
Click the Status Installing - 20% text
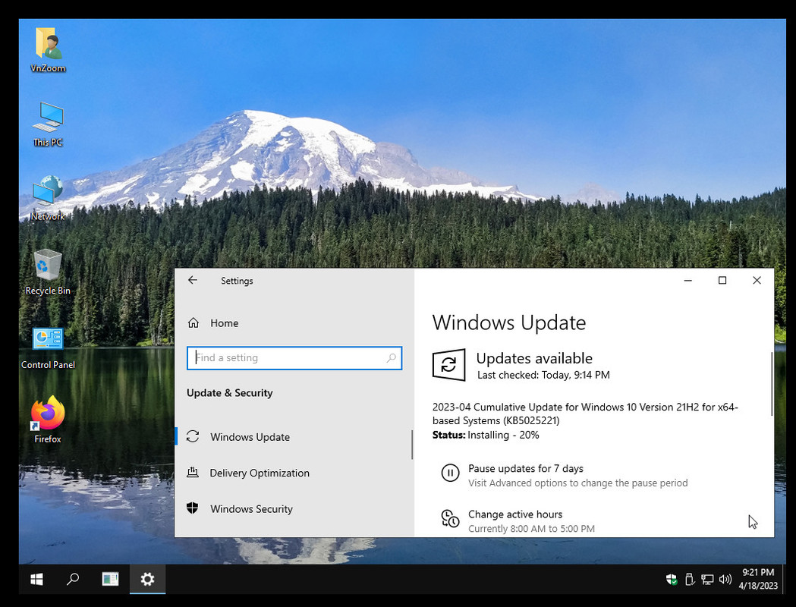click(x=486, y=435)
